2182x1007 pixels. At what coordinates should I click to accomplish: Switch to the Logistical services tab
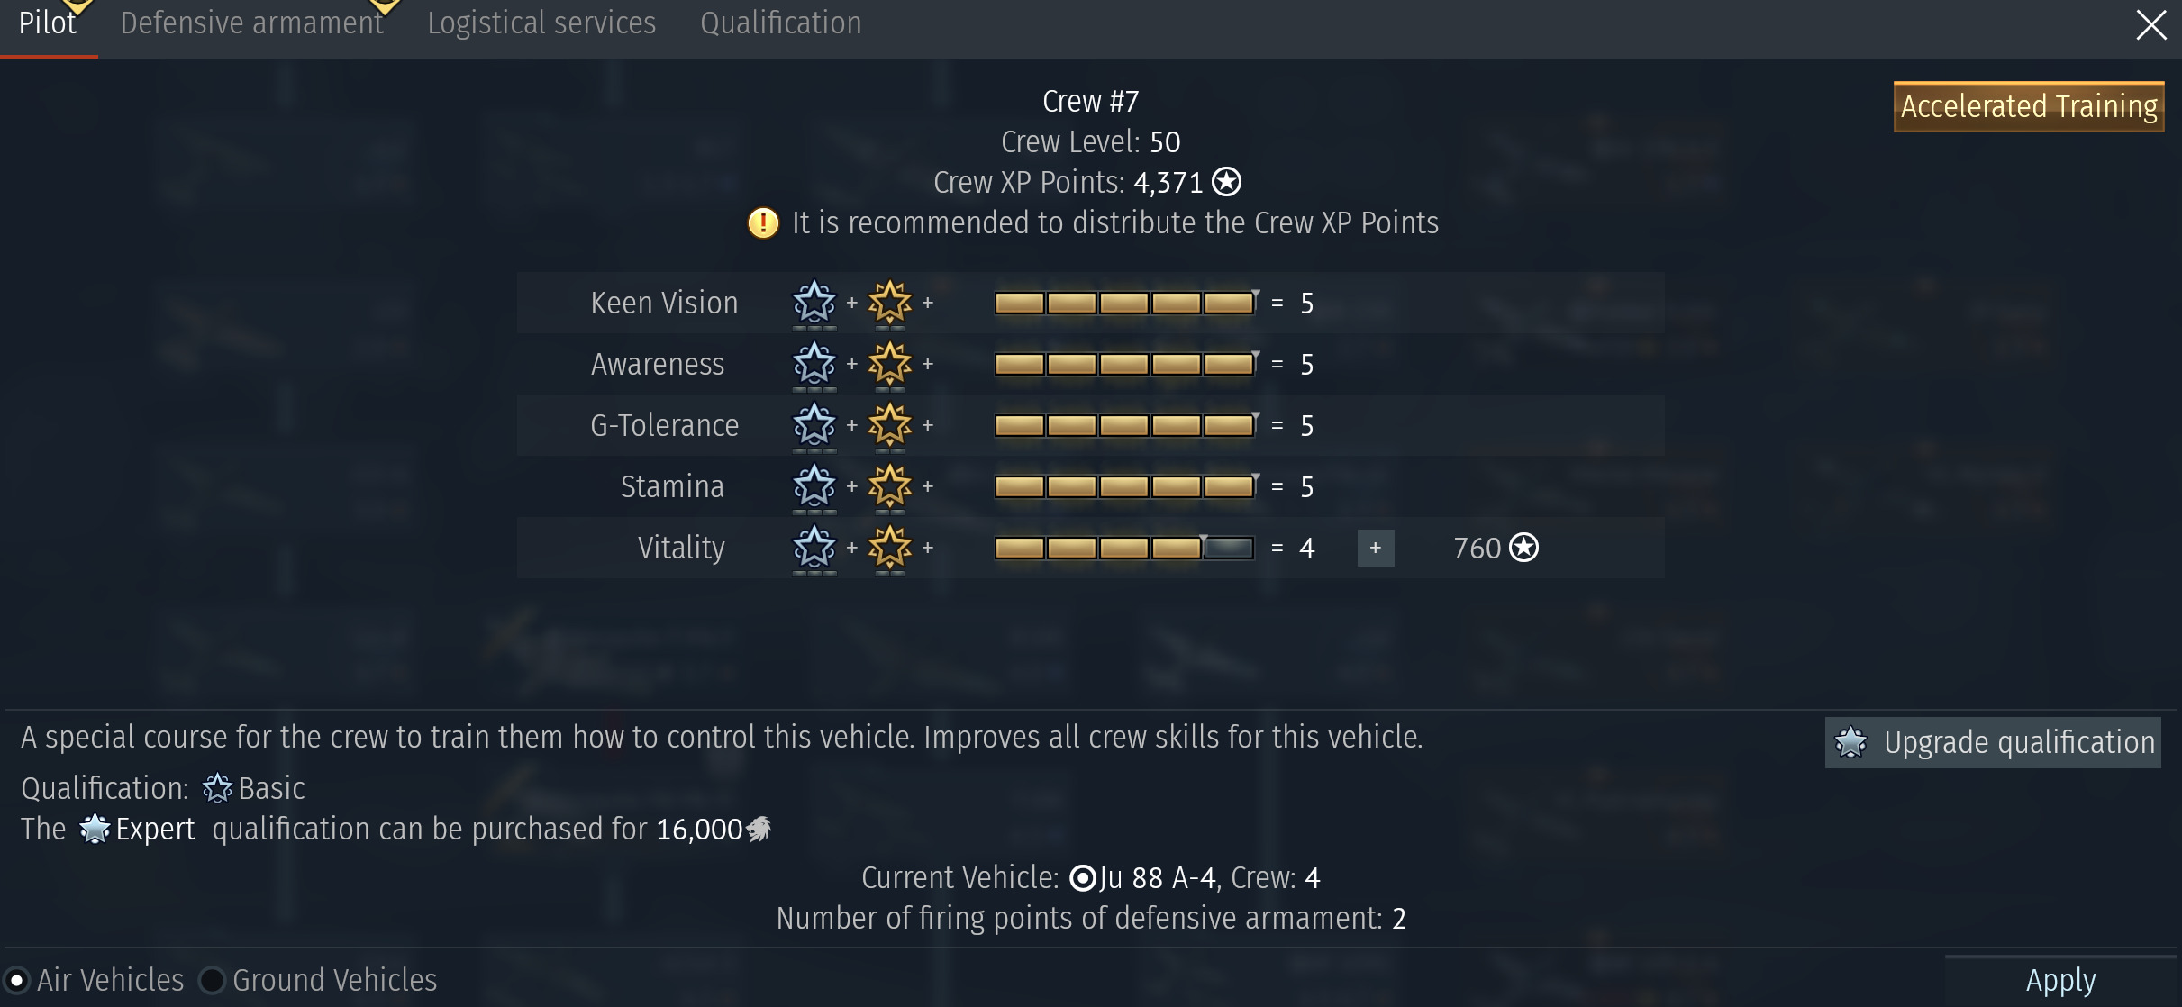click(x=541, y=23)
